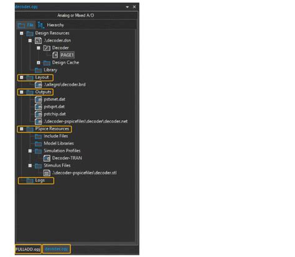Select the pstxnet.dat file icon
The width and height of the screenshot is (295, 257).
click(x=38, y=100)
